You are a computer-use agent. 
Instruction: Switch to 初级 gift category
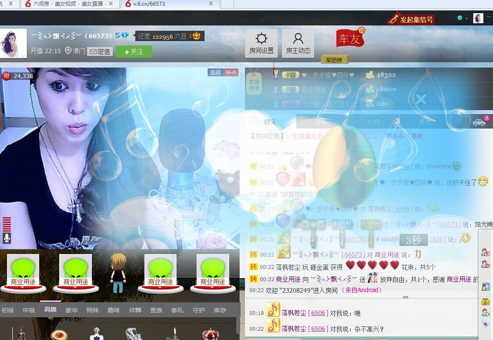pos(8,310)
